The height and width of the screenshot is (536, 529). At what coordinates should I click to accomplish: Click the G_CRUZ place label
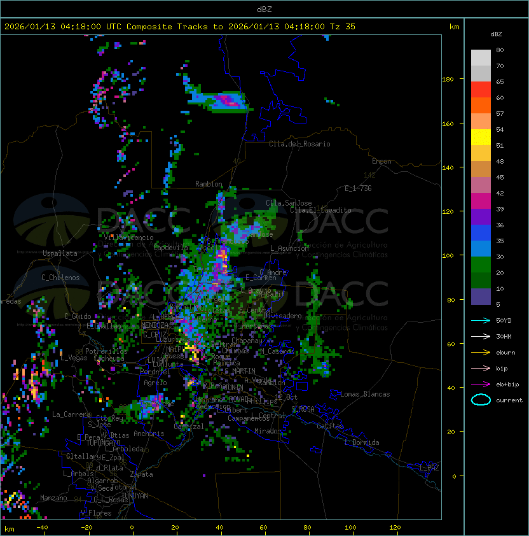(x=155, y=335)
